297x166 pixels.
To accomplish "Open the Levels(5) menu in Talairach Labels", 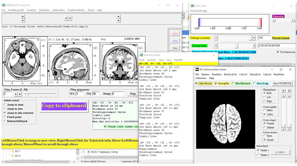I will tap(152, 59).
